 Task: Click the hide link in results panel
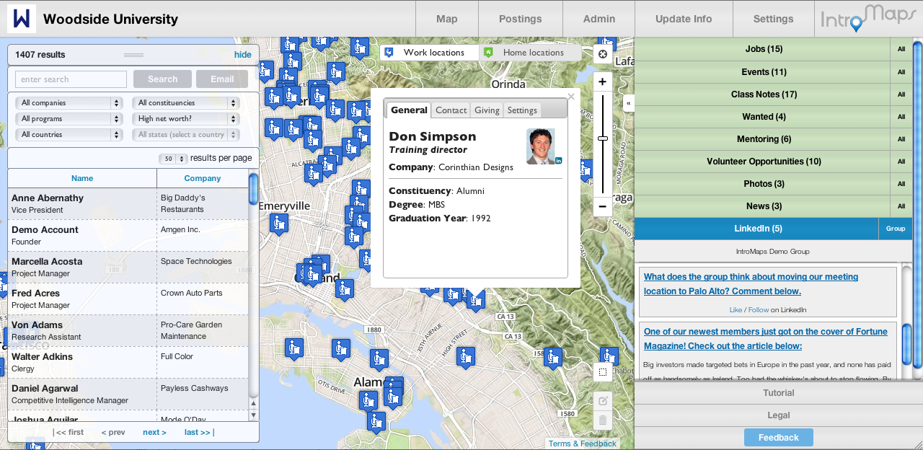pos(243,55)
